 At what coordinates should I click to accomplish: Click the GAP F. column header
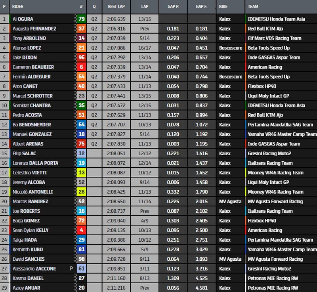click(202, 7)
